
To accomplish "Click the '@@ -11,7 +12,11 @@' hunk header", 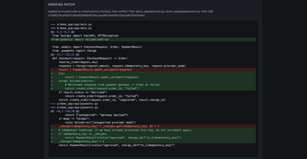I will point(65,55).
